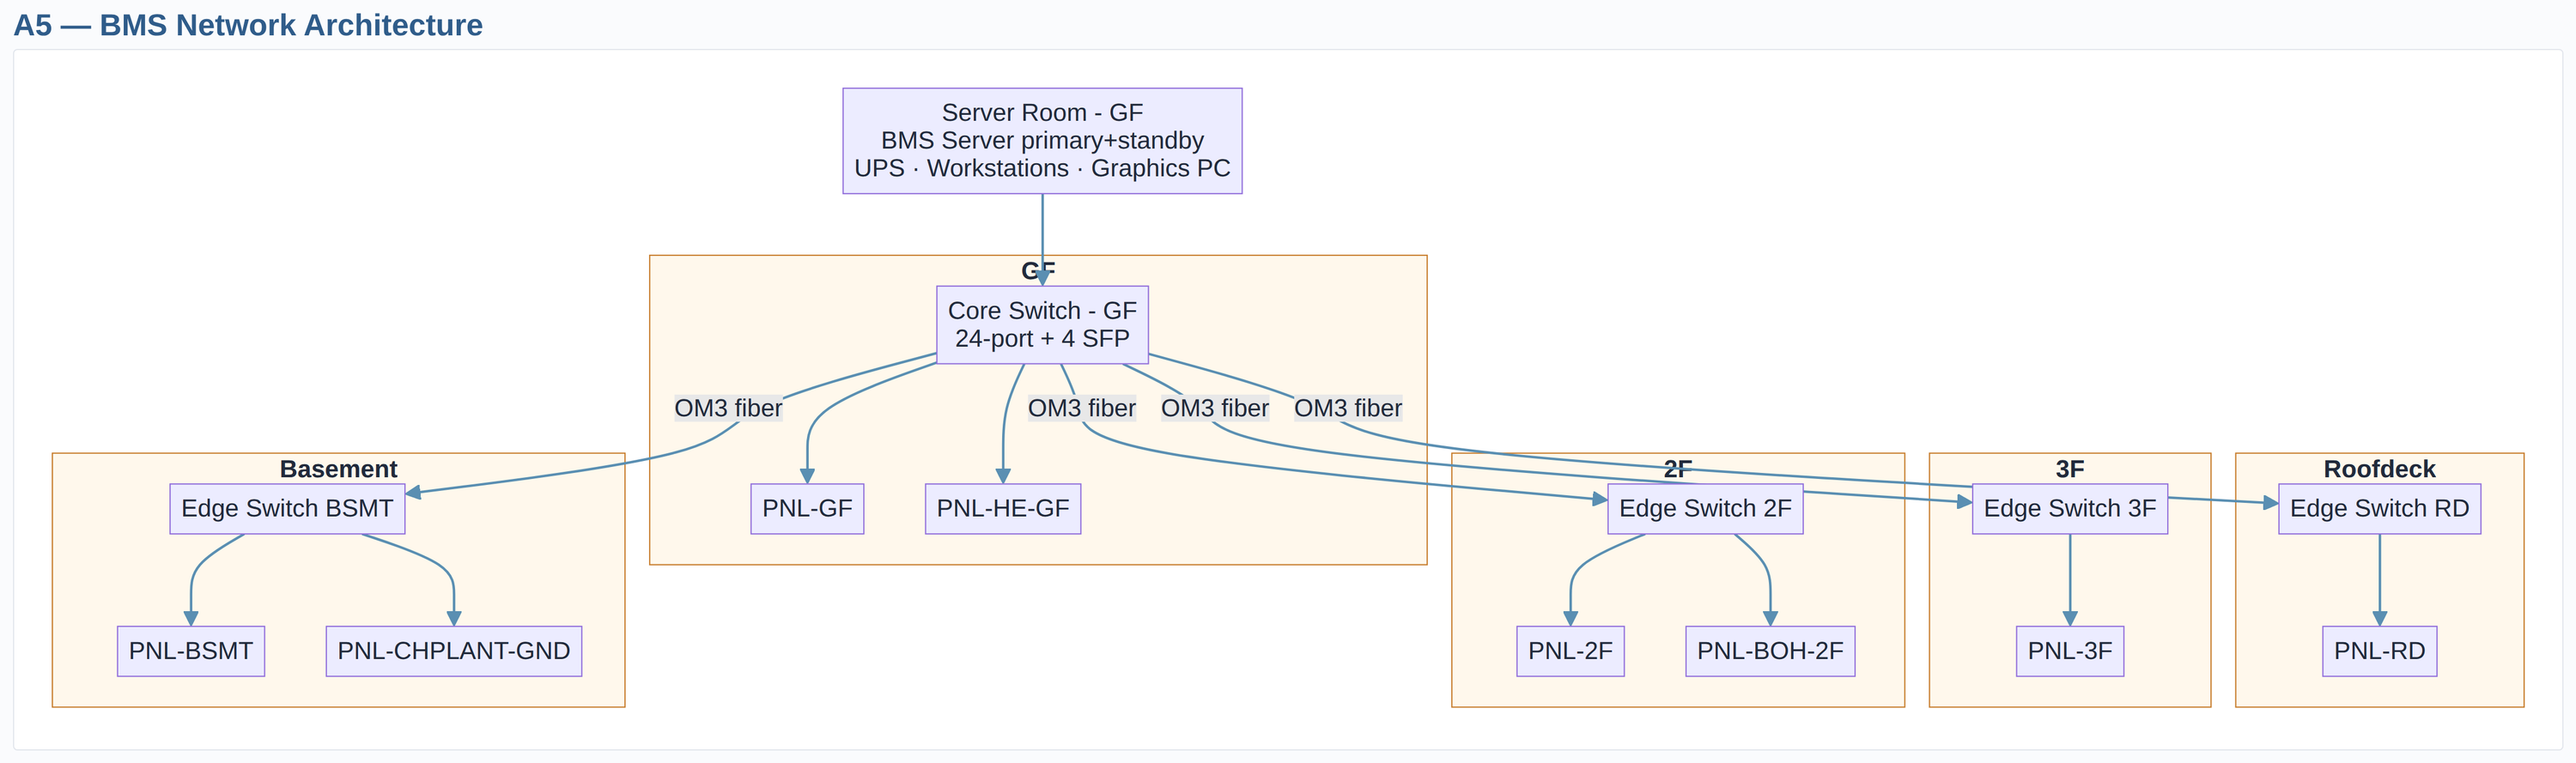Screen dimensions: 2576x763
Task: Select the PNL-GF panel node
Action: click(806, 509)
